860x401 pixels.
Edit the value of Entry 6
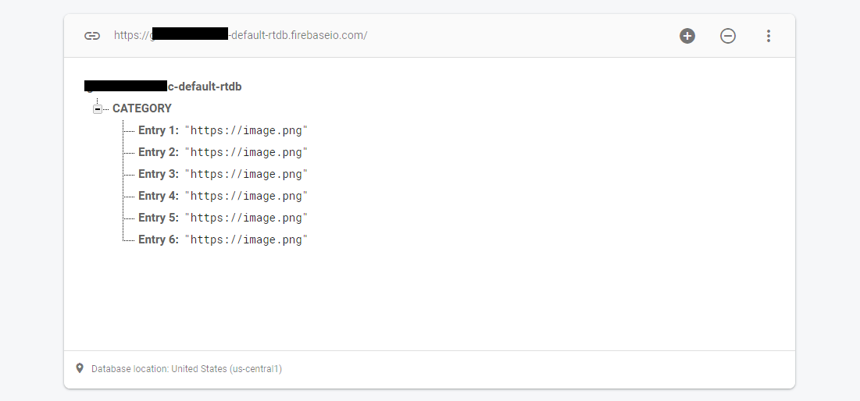click(246, 240)
